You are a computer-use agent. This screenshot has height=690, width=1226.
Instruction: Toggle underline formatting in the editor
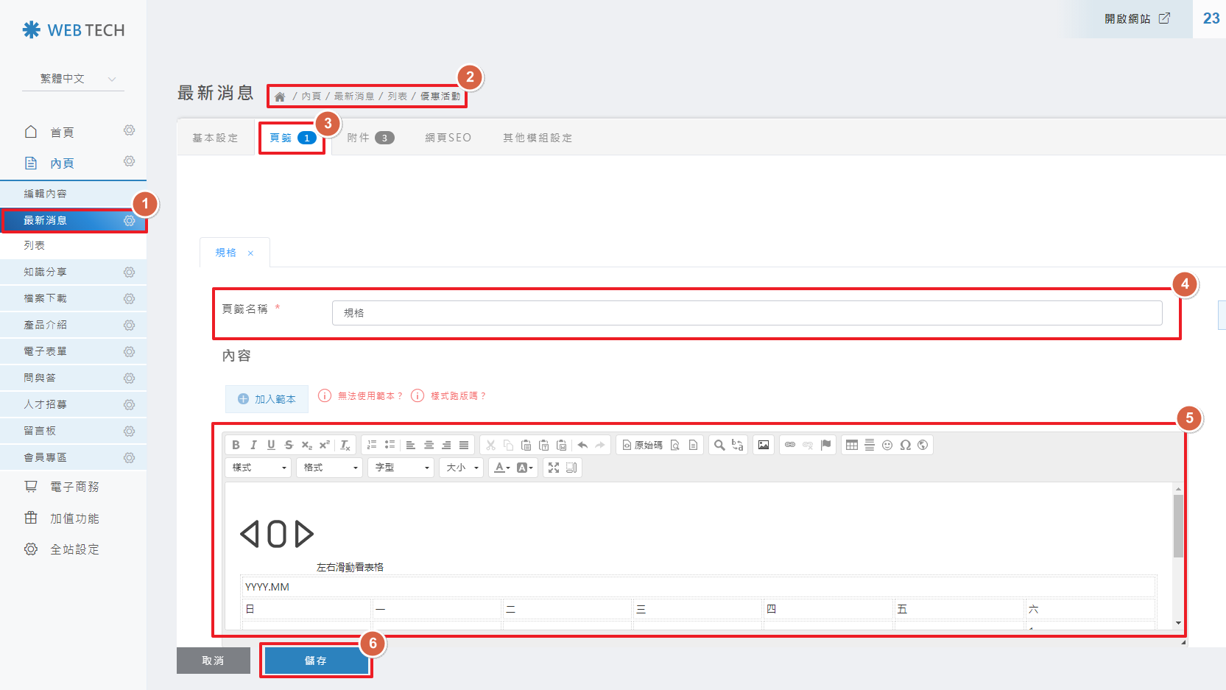(x=271, y=445)
